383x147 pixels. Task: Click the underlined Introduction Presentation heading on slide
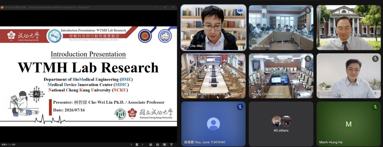tap(88, 54)
